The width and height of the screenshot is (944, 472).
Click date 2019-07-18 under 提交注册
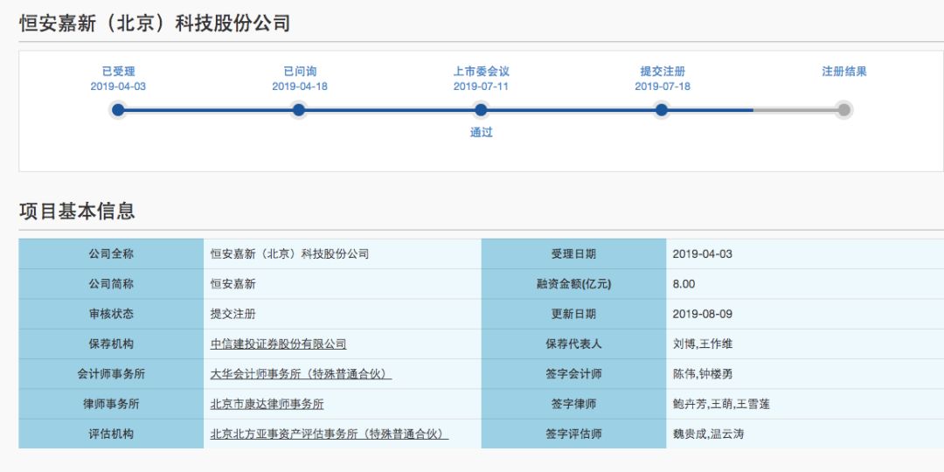663,87
